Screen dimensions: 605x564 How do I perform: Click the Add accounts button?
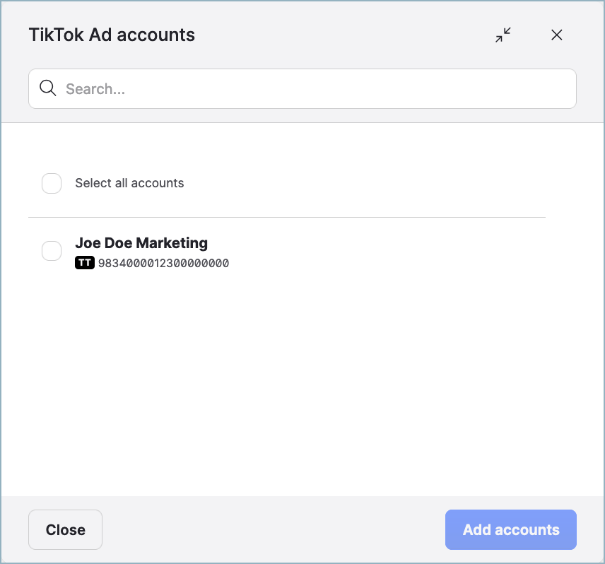(510, 529)
